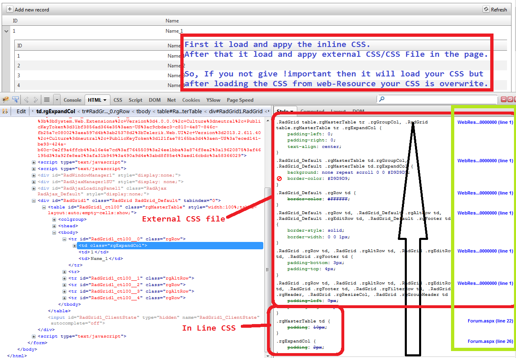Switch to the CSS tab

[x=118, y=100]
